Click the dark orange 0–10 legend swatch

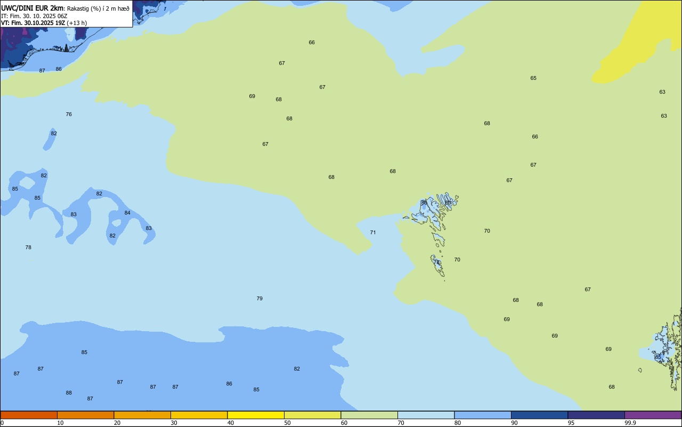pyautogui.click(x=29, y=415)
